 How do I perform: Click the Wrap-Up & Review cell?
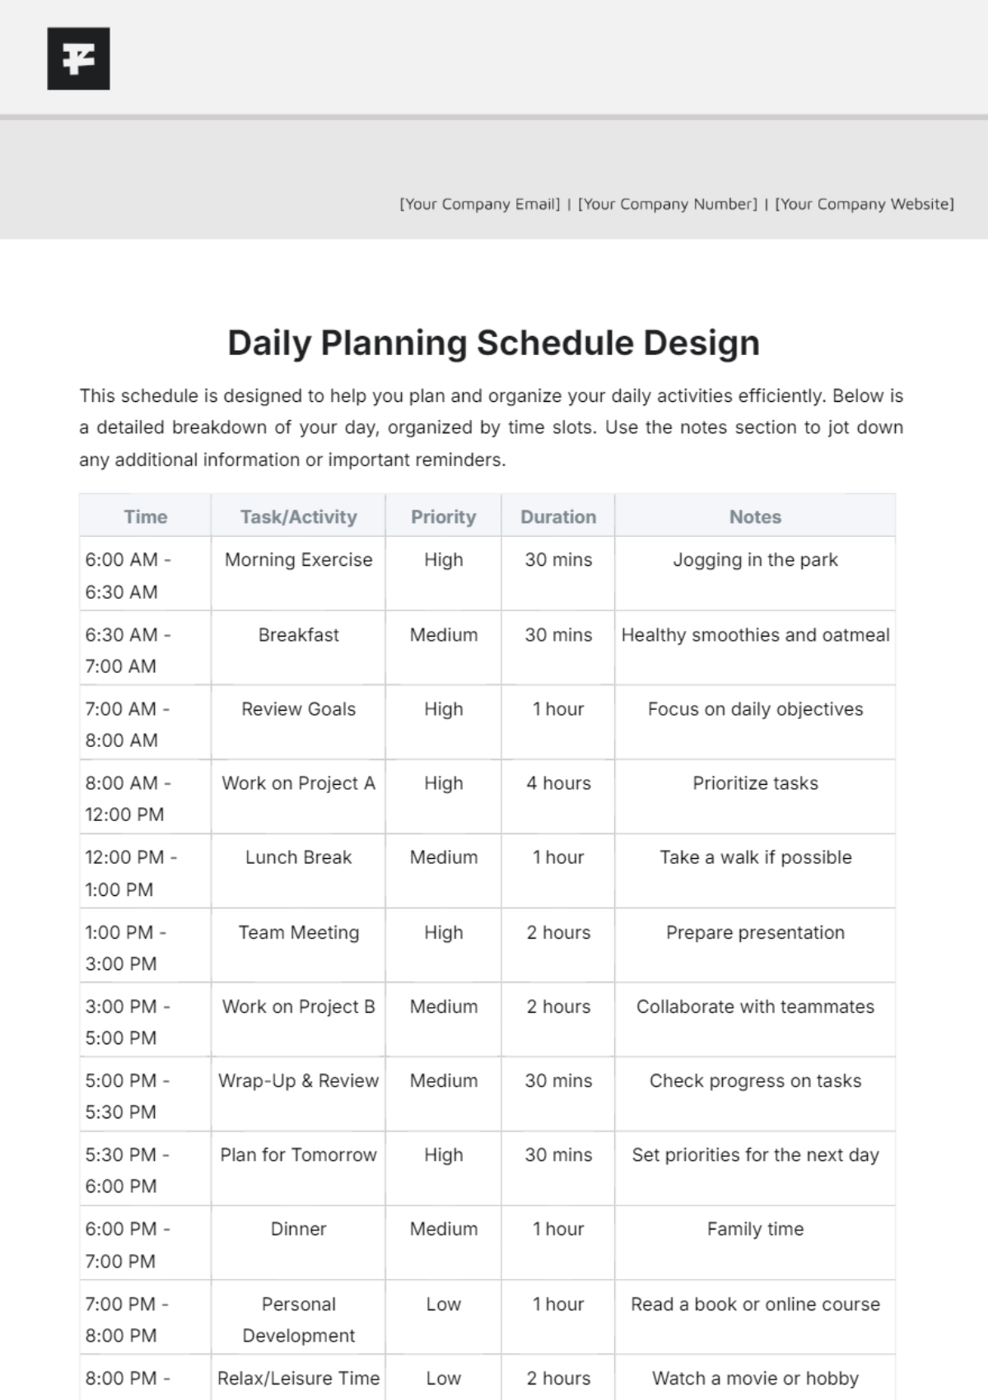(298, 1094)
